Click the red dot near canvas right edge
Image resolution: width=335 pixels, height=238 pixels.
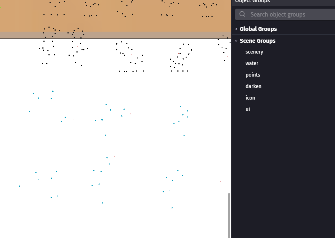220,182
